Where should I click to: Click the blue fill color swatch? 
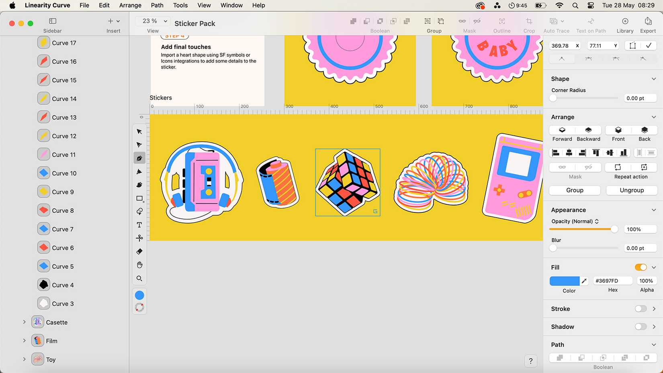[566, 280]
